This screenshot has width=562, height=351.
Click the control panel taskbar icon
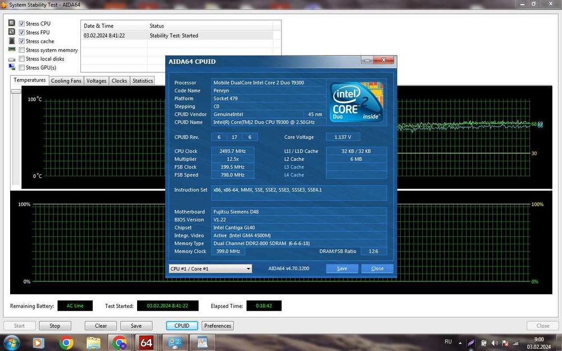pos(175,343)
